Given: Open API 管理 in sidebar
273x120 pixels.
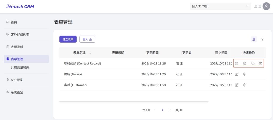Looking at the screenshot, I should [17, 80].
